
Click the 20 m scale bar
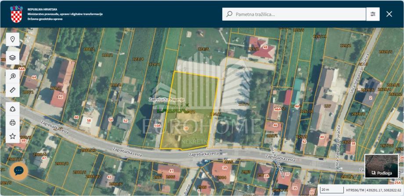coord(332,190)
